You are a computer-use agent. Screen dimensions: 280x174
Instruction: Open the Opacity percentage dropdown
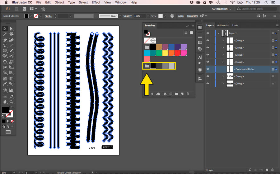point(147,16)
